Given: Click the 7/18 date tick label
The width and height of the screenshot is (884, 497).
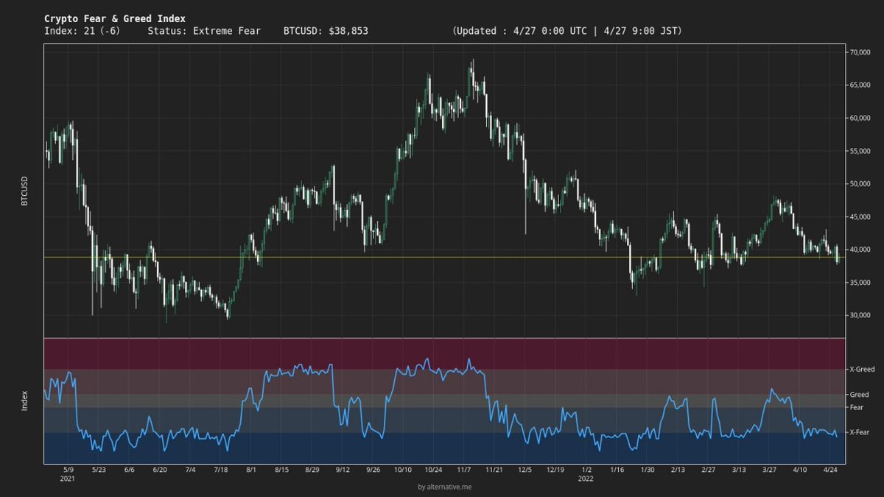Looking at the screenshot, I should coord(220,469).
